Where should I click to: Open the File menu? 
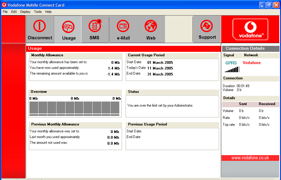5,12
